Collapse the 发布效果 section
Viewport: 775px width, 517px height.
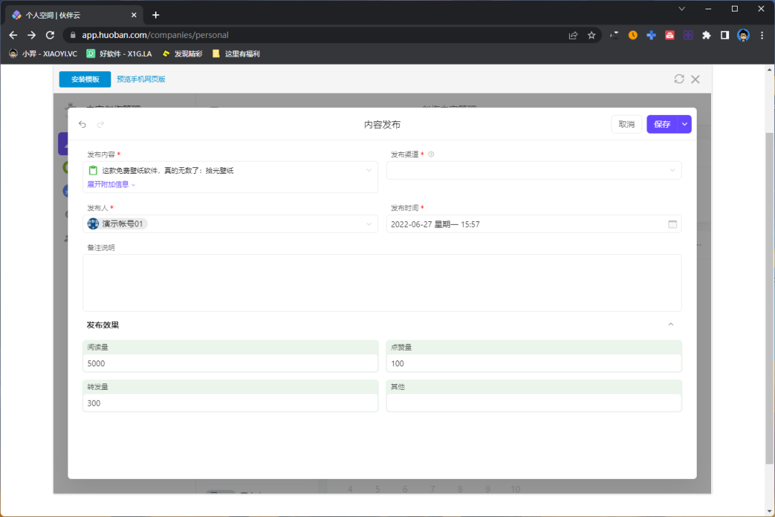(670, 324)
